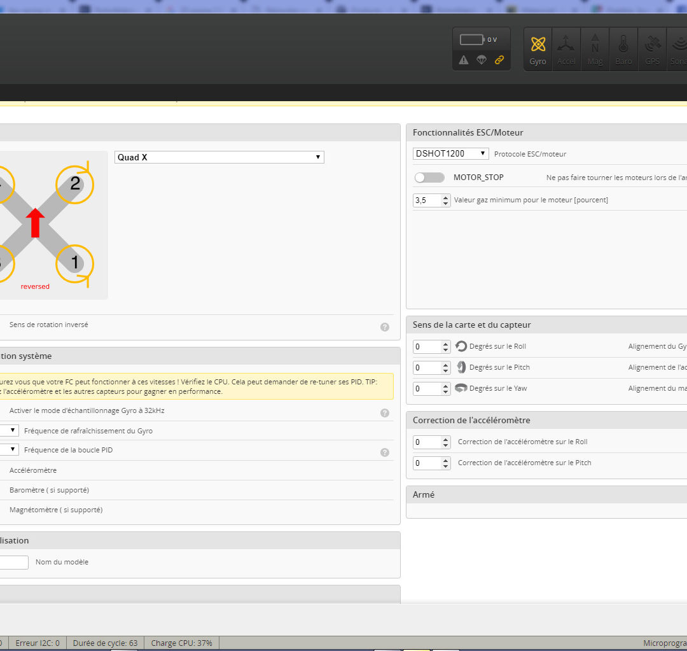Viewport: 687px width, 651px height.
Task: Click the 'Accéléromètre' row label
Action: (x=33, y=470)
